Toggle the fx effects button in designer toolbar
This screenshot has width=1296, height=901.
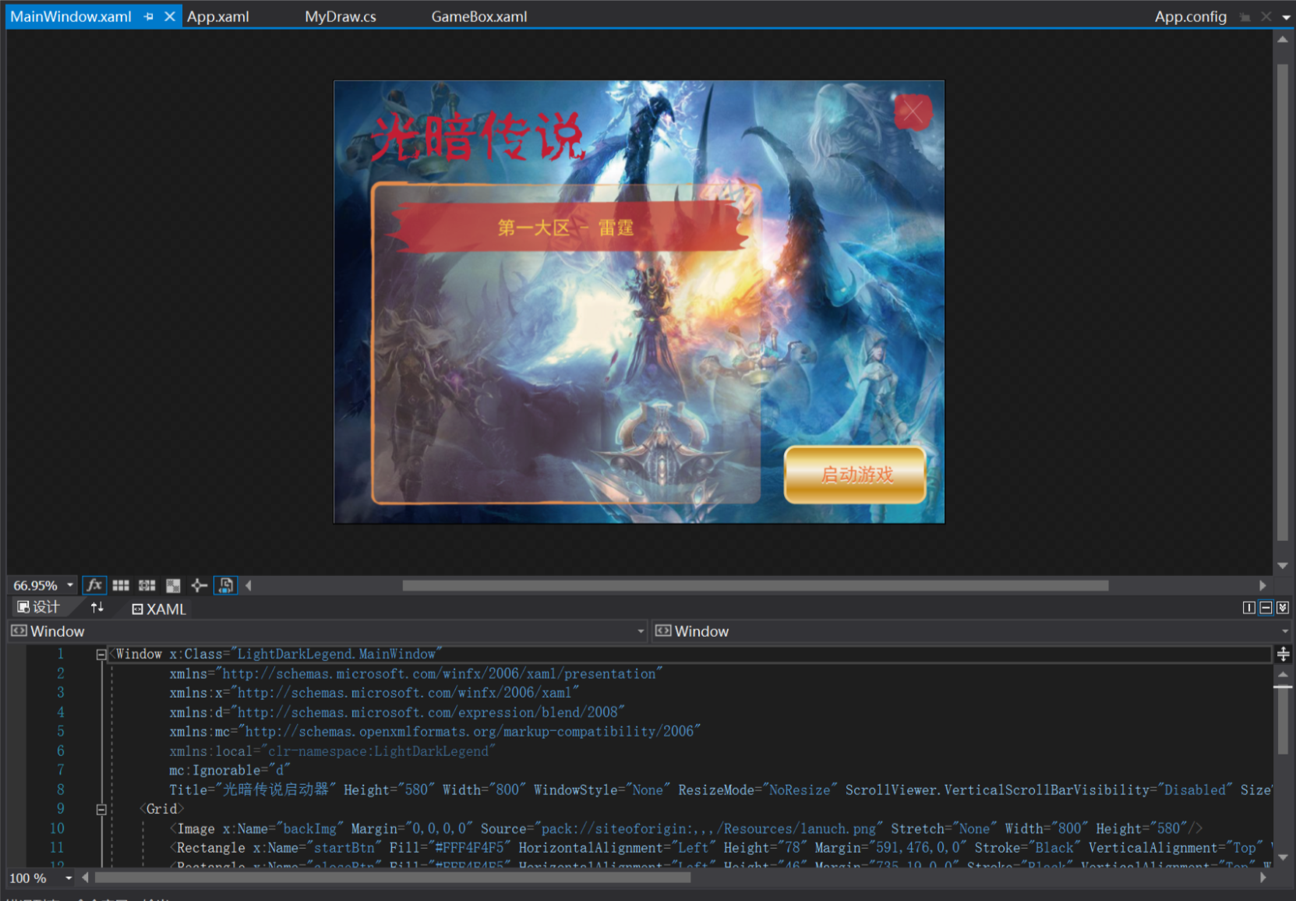click(x=94, y=585)
